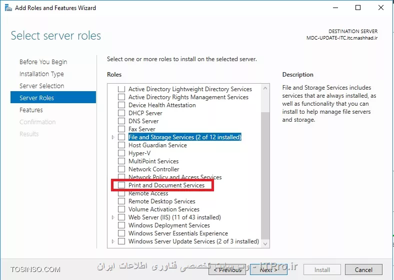Expand the Web Server (IIS) node
Screen dimensions: 394x280
pos(113,217)
